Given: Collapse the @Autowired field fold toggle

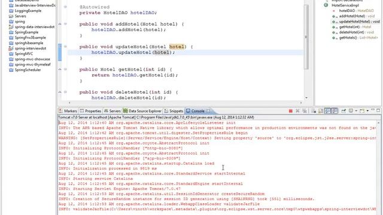Looking at the screenshot, I should click(x=65, y=7).
